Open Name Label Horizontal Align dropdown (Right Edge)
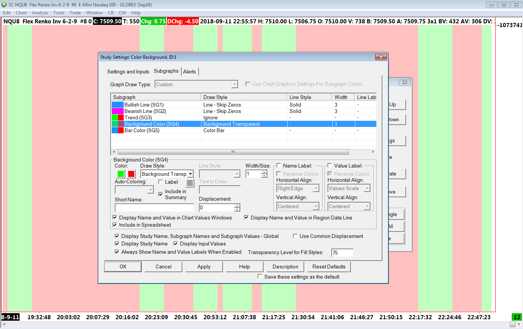This screenshot has height=329, width=523. pyautogui.click(x=316, y=188)
